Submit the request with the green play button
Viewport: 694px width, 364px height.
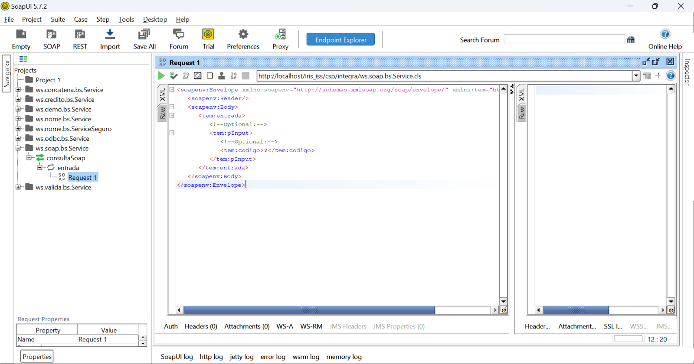(161, 76)
